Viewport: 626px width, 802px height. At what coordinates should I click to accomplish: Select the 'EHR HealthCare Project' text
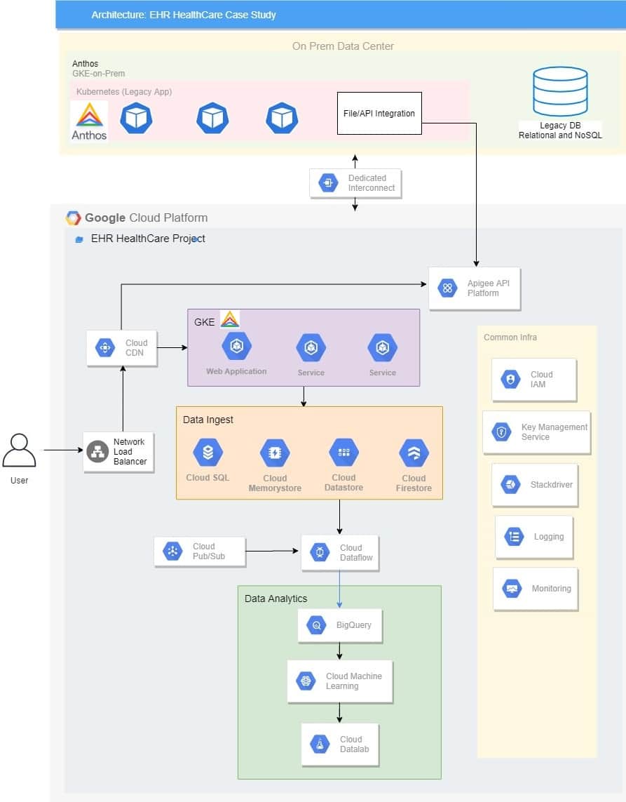[148, 239]
